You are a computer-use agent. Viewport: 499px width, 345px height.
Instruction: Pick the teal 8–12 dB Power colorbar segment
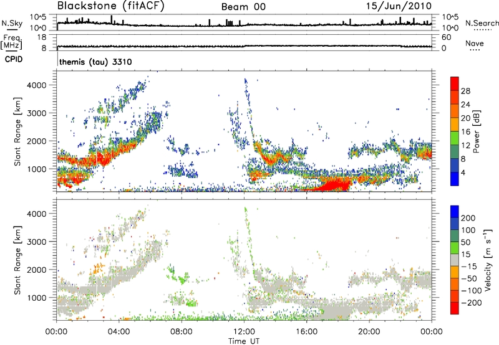click(x=455, y=152)
